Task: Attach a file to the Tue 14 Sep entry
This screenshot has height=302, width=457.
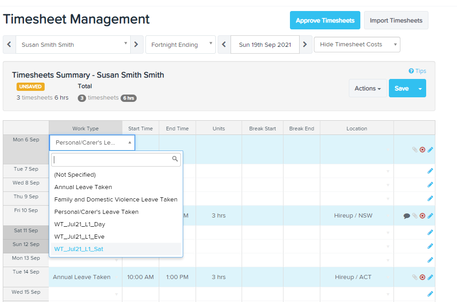Action: point(415,277)
